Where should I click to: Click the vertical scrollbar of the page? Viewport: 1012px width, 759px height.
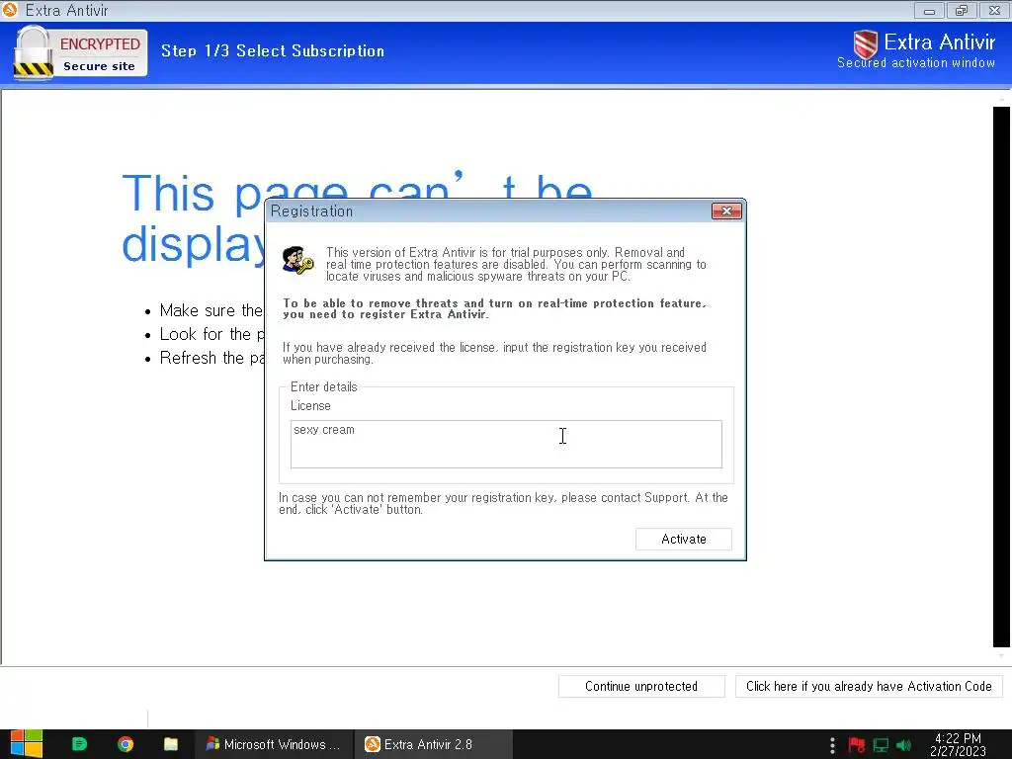click(1001, 377)
